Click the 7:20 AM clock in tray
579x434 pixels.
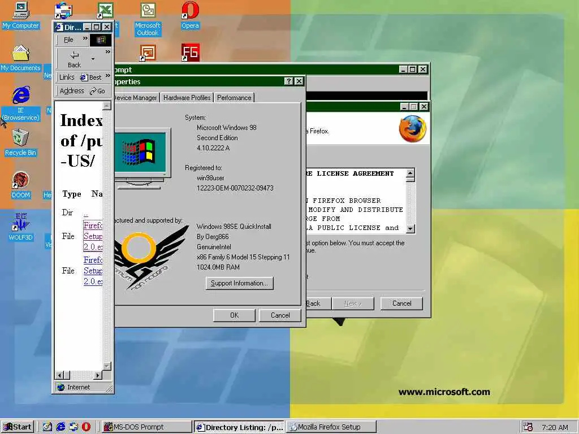point(555,427)
